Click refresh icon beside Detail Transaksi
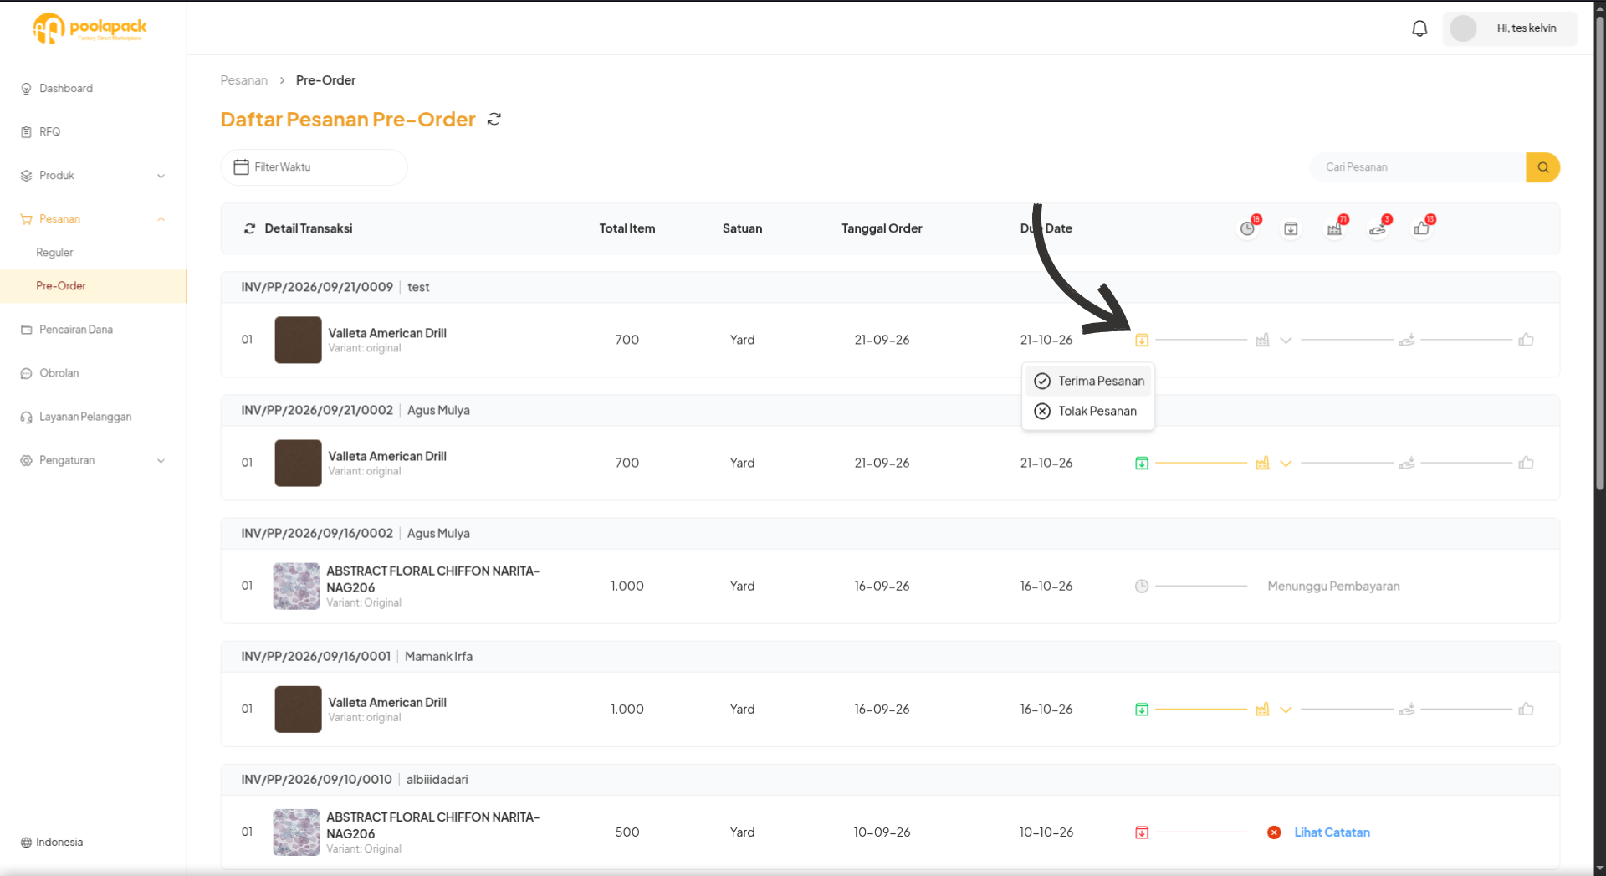The width and height of the screenshot is (1606, 876). point(249,228)
